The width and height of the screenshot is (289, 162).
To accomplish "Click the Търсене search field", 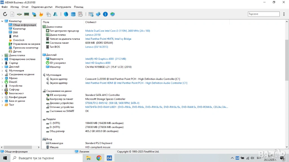I will 263,14.
